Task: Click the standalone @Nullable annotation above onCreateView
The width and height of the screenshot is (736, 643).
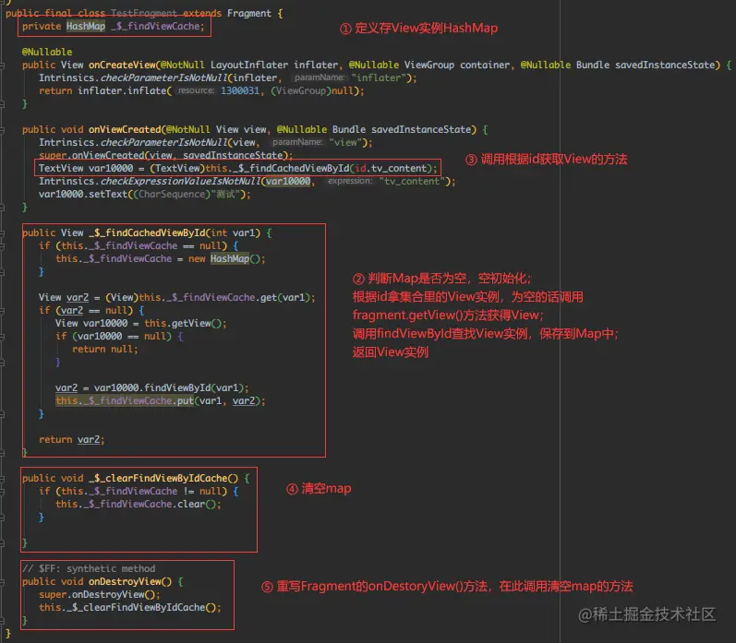Action: tap(47, 52)
